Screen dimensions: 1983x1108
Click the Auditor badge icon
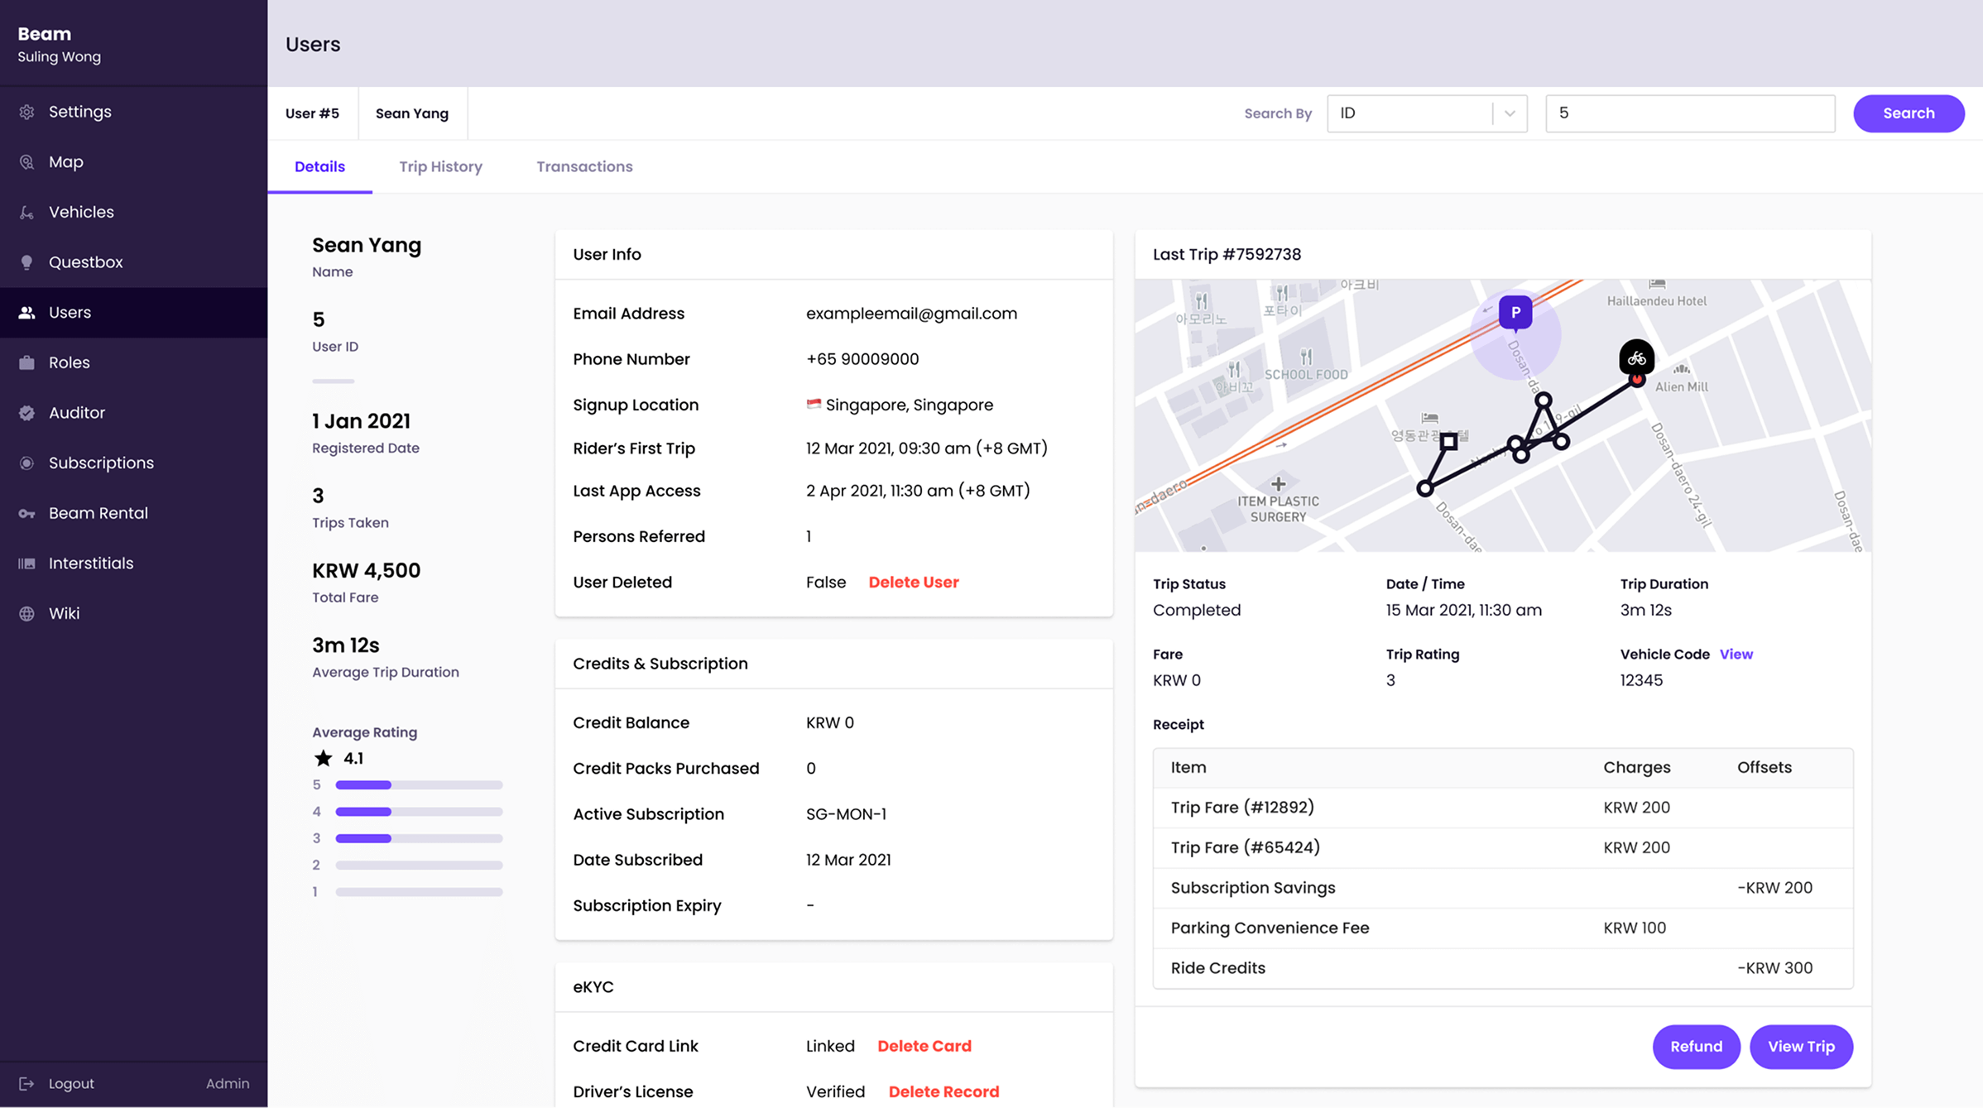26,413
